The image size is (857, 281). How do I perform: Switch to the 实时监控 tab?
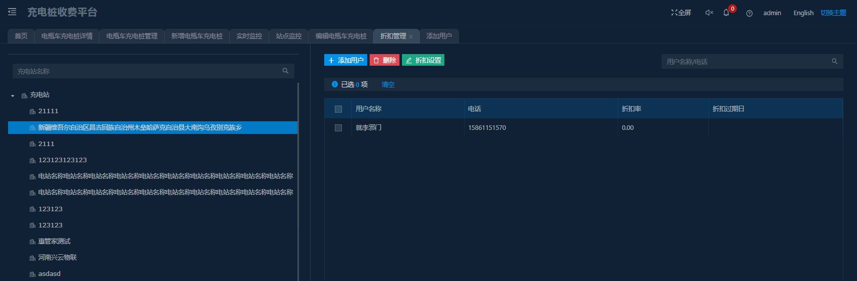(x=249, y=36)
